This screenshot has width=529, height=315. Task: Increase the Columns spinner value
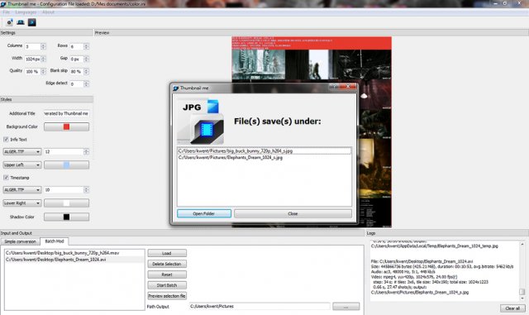point(43,45)
